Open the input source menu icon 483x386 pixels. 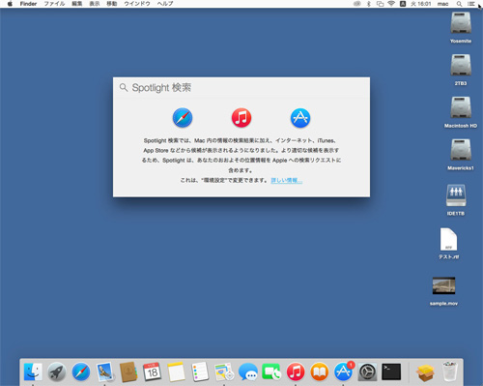pyautogui.click(x=403, y=4)
